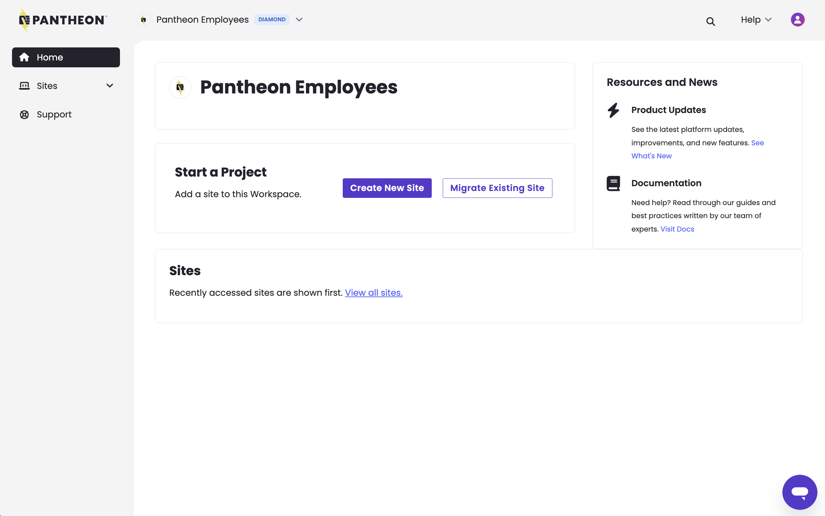
Task: Click the user avatar icon
Action: click(798, 20)
